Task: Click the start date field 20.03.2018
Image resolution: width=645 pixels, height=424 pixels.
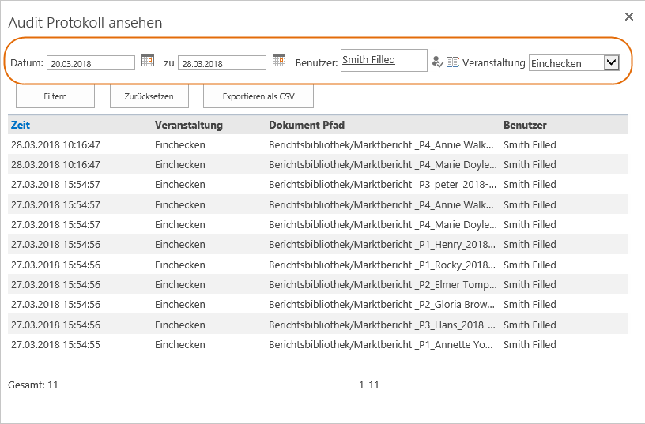Action: pyautogui.click(x=90, y=63)
